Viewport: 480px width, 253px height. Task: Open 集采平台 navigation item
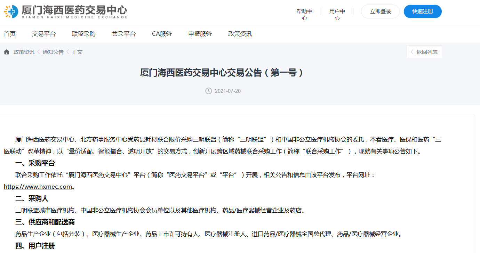[124, 34]
